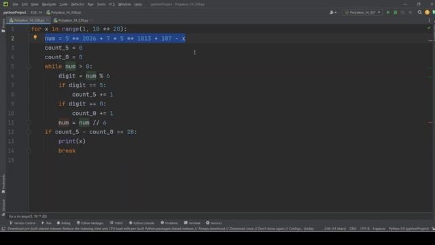Open the Debug tool window

tap(63, 223)
